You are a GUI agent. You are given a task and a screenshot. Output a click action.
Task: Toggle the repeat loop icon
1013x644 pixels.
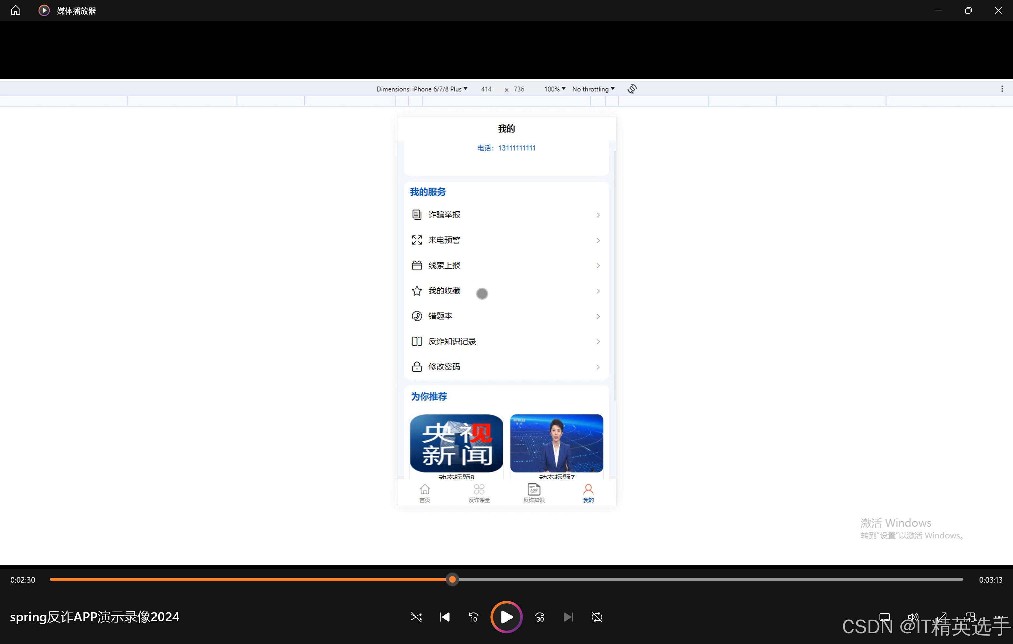tap(597, 617)
